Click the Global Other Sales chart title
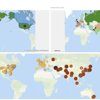Viewport: 100px width, 100px height. click(x=57, y=8)
